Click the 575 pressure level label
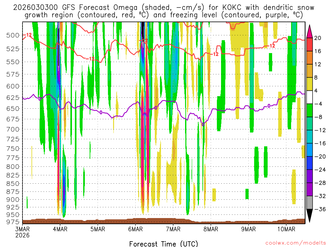Screen dimensions: 329x247 pyautogui.click(x=13, y=74)
